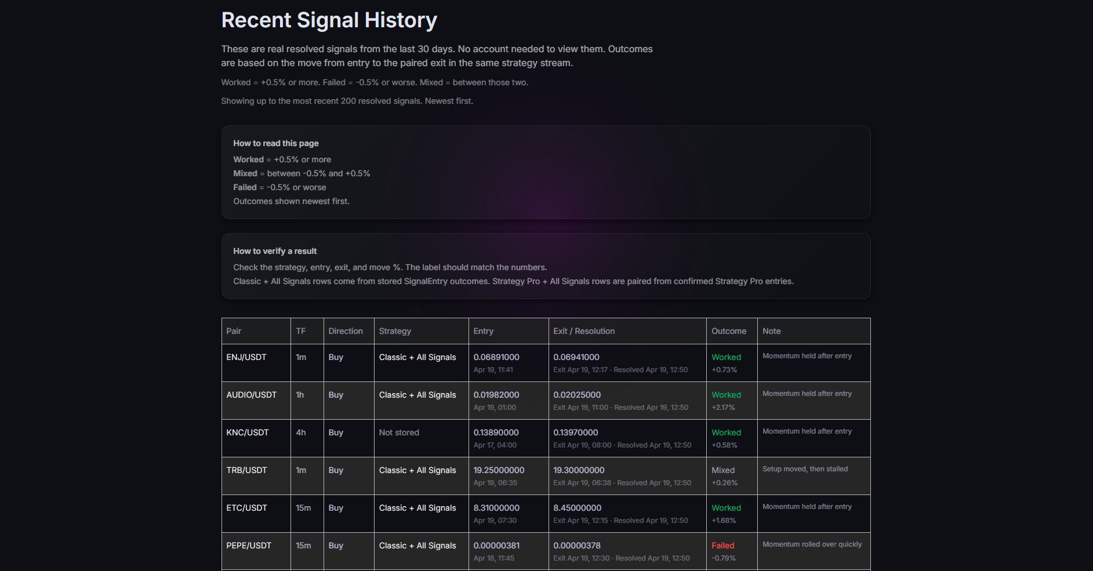Click entry price 0.01982000
Image resolution: width=1093 pixels, height=571 pixels.
pyautogui.click(x=496, y=395)
